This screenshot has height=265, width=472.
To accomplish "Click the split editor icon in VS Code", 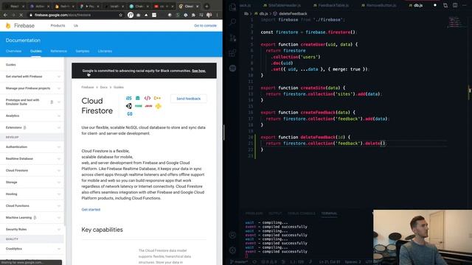I will [x=455, y=5].
